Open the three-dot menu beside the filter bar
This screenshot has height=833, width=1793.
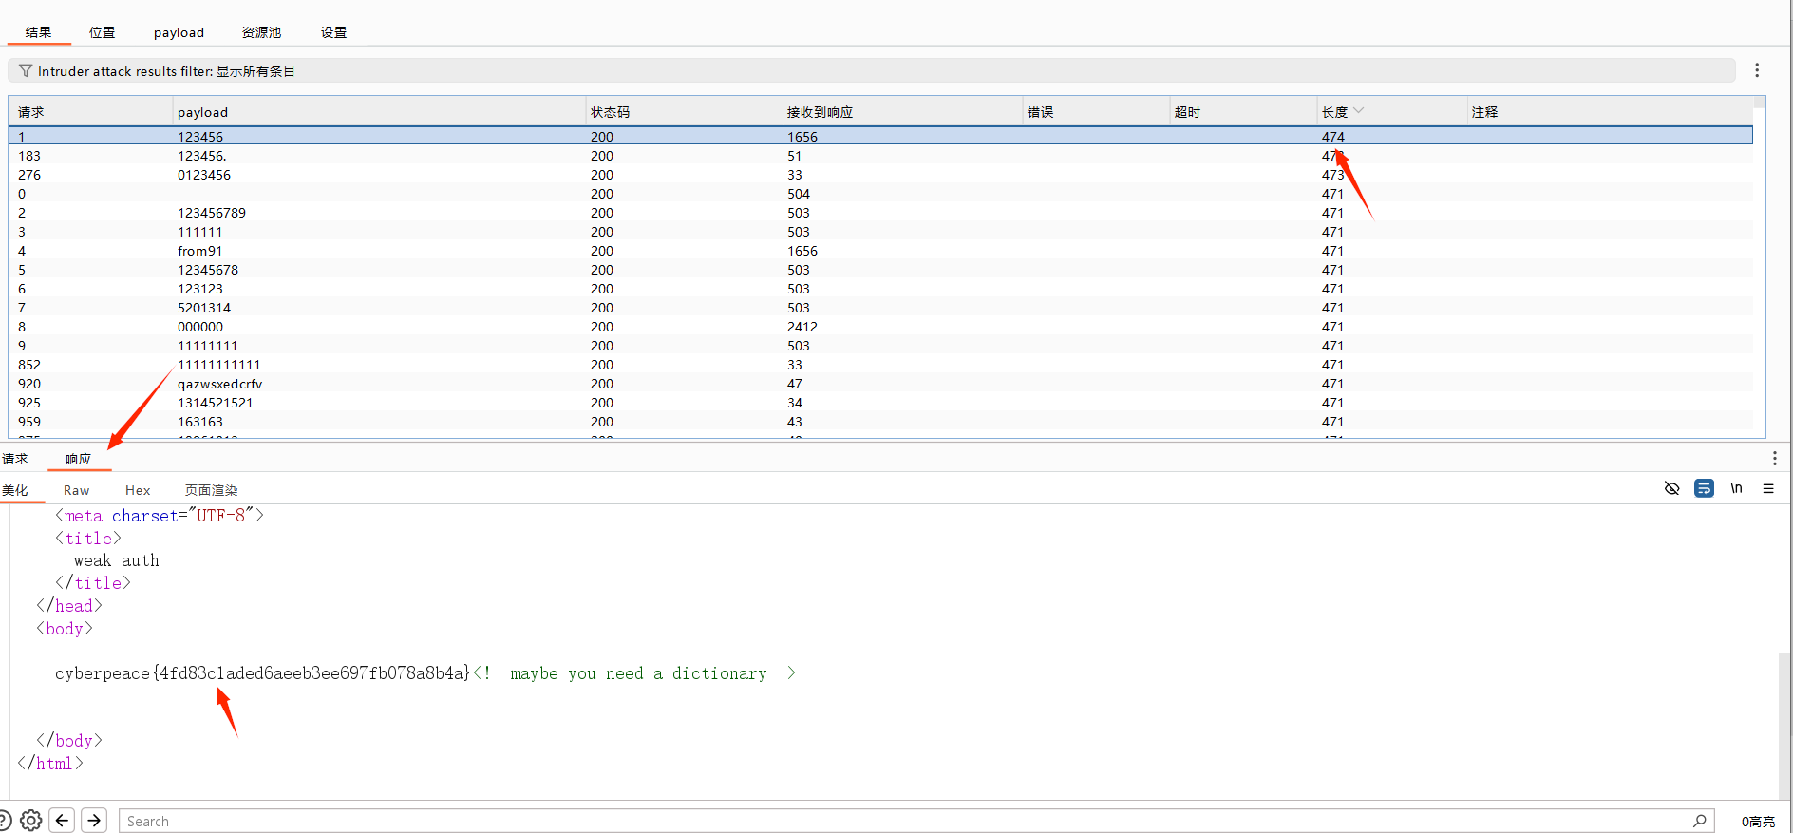(x=1757, y=70)
